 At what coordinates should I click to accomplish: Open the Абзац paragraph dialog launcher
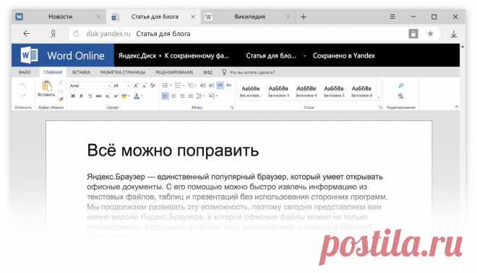click(232, 107)
